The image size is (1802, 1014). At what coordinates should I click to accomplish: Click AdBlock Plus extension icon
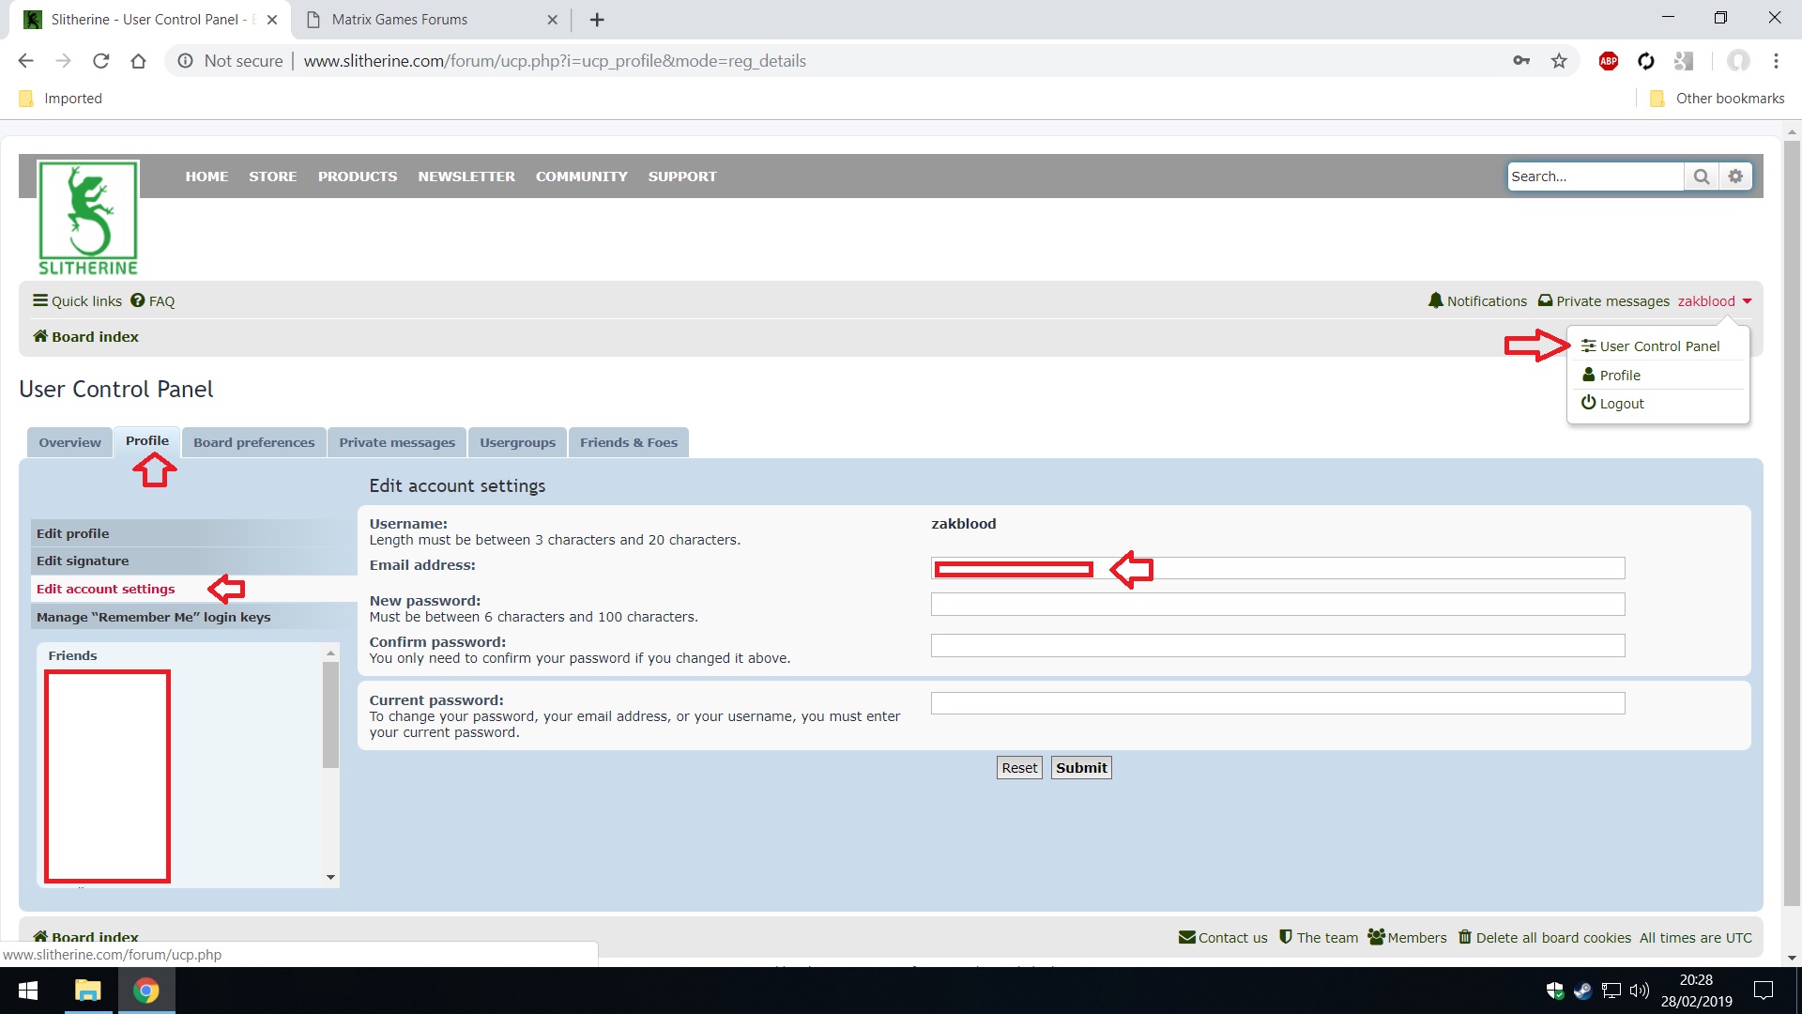[1608, 61]
